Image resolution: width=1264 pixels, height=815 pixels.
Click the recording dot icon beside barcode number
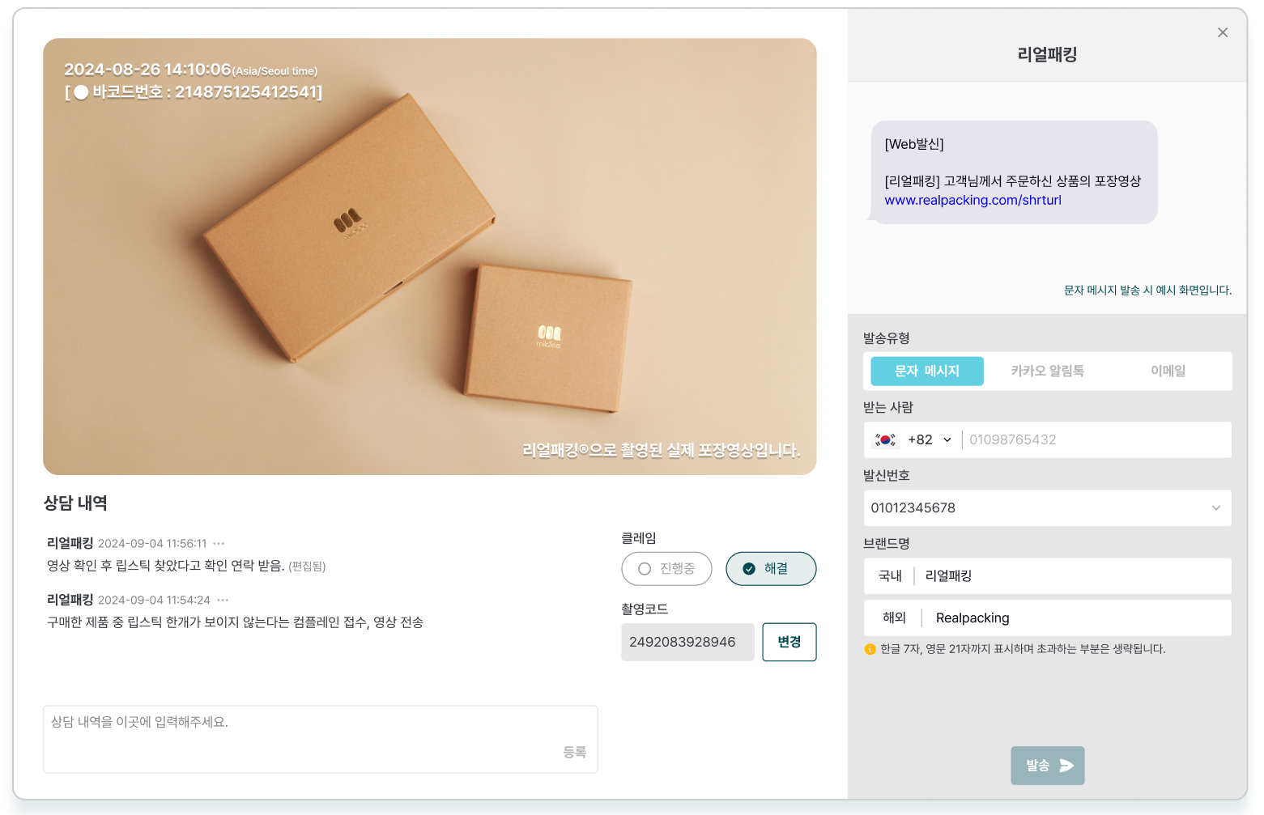point(81,92)
